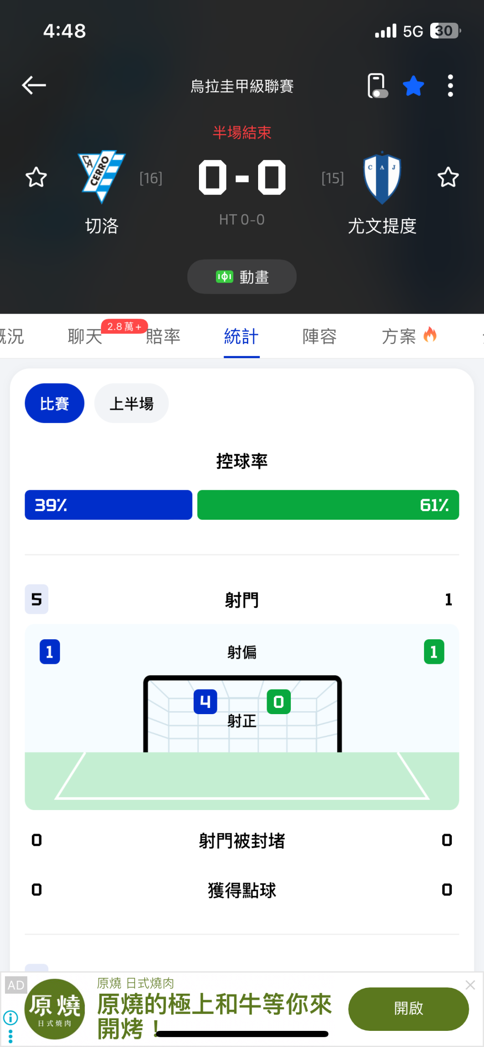
Task: Switch to the 聊天 tab
Action: tap(85, 336)
